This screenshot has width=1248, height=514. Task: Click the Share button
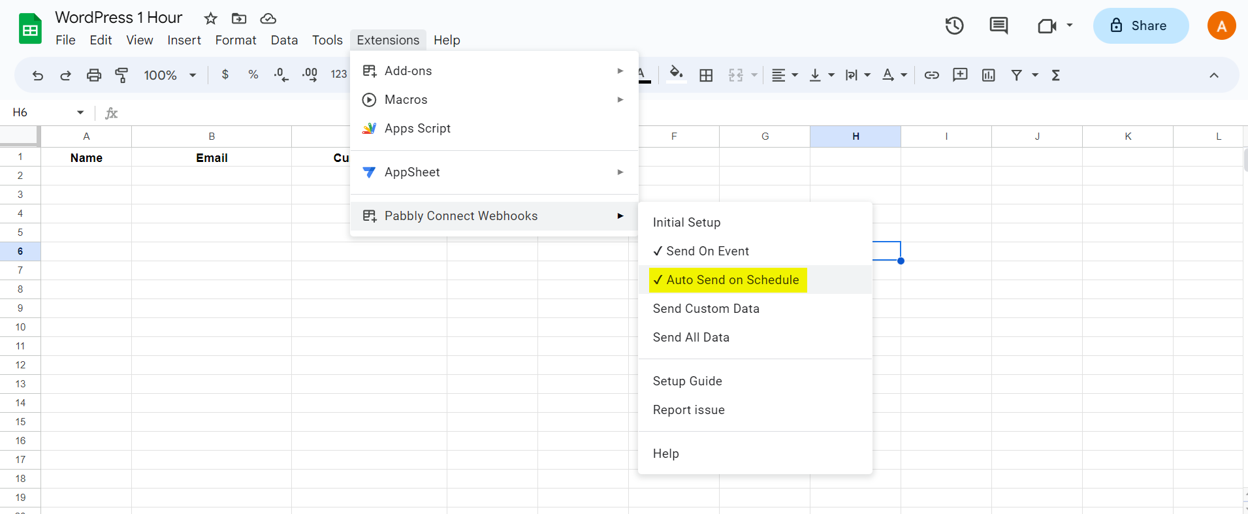(x=1140, y=25)
